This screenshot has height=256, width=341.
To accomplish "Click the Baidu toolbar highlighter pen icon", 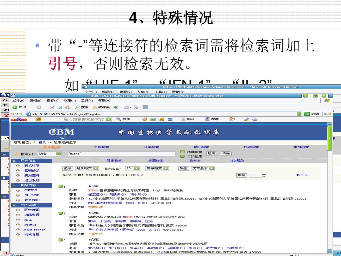I will [246, 119].
